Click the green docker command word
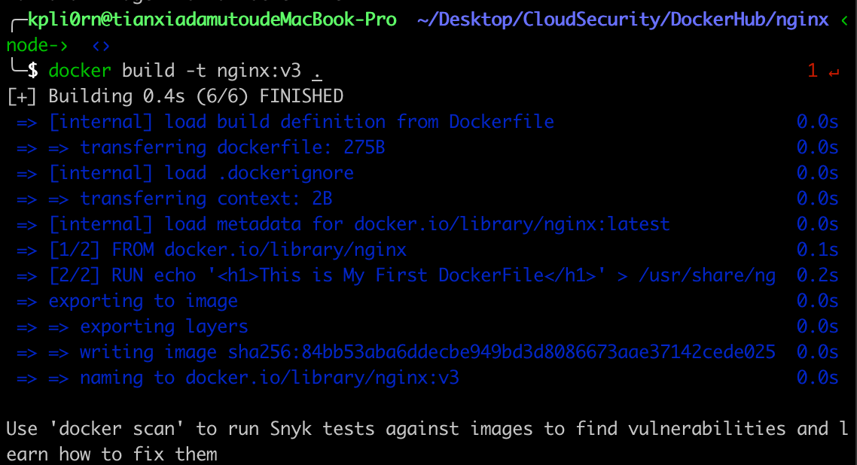The width and height of the screenshot is (857, 465). [79, 71]
